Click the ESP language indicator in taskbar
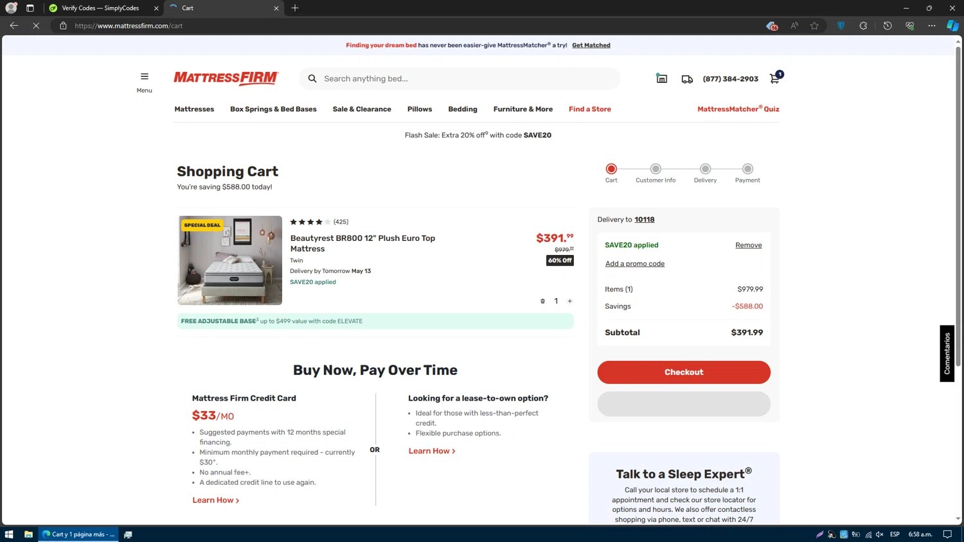This screenshot has height=542, width=964. pos(895,534)
